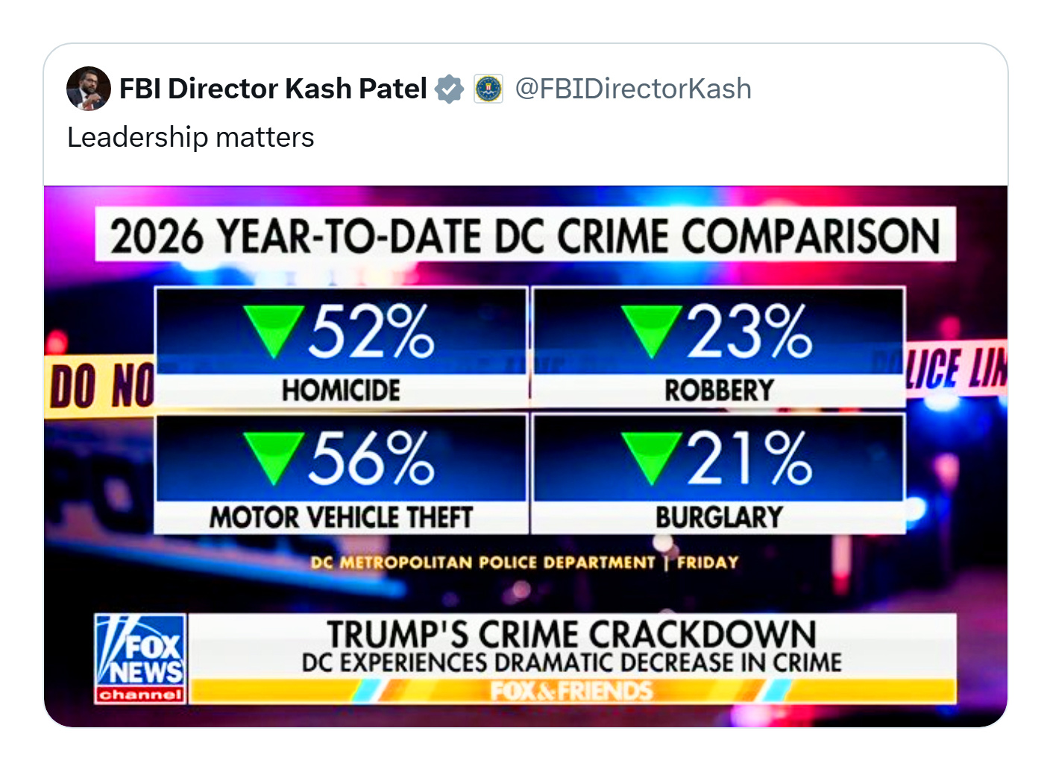Click the blue verified checkmark badge
Screen dimensions: 1050x769
(449, 89)
